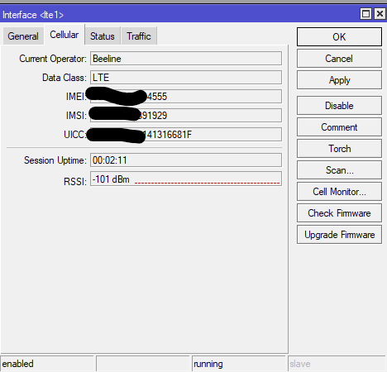The height and width of the screenshot is (372, 387).
Task: Open the Status tab
Action: click(x=103, y=36)
